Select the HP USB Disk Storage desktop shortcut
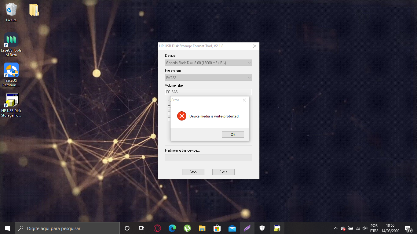The height and width of the screenshot is (234, 417). pos(11,105)
